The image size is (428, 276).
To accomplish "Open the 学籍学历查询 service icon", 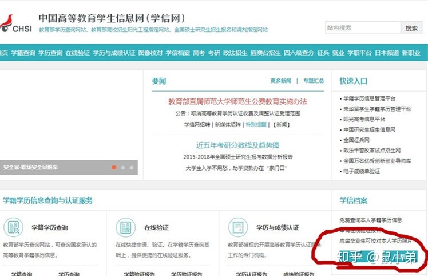I will [13, 227].
